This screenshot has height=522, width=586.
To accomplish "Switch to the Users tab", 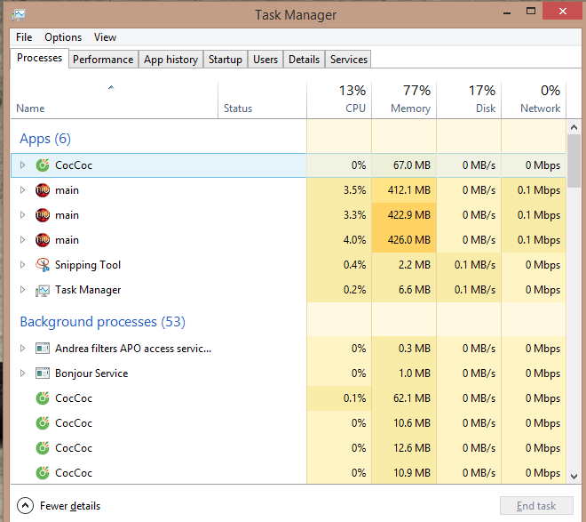I will (x=265, y=60).
